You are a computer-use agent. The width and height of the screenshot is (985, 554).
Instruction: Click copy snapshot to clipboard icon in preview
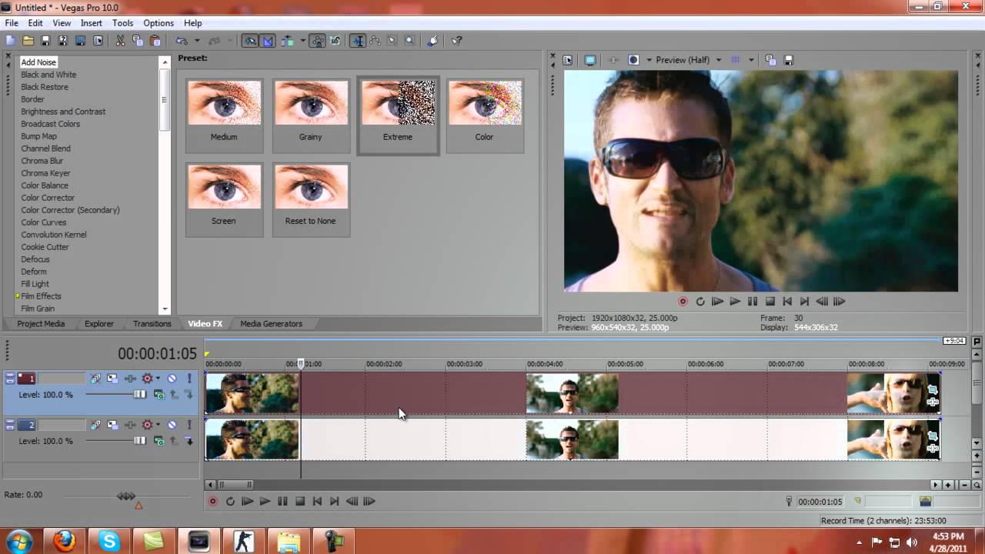(x=770, y=60)
